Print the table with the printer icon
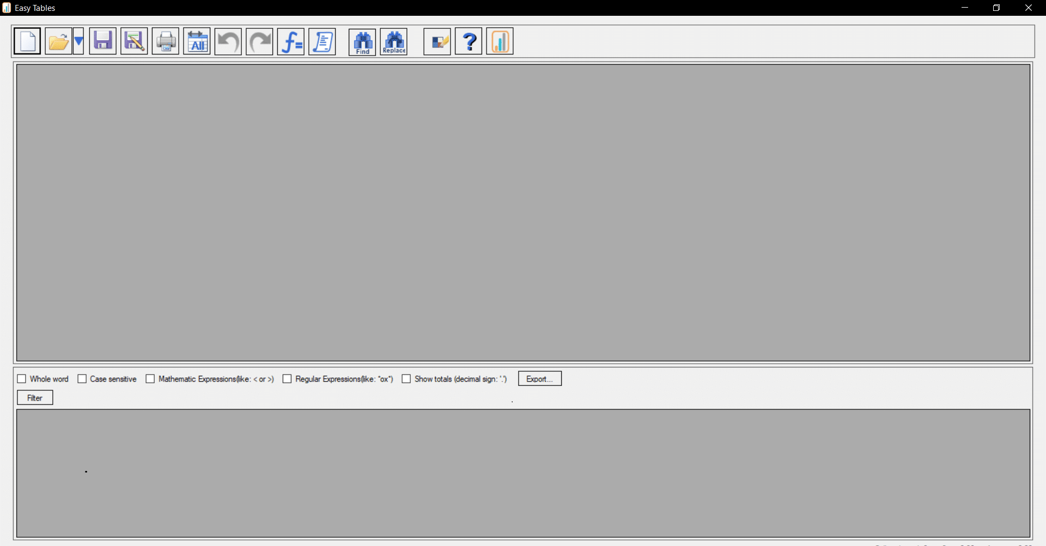Image resolution: width=1046 pixels, height=546 pixels. 166,41
